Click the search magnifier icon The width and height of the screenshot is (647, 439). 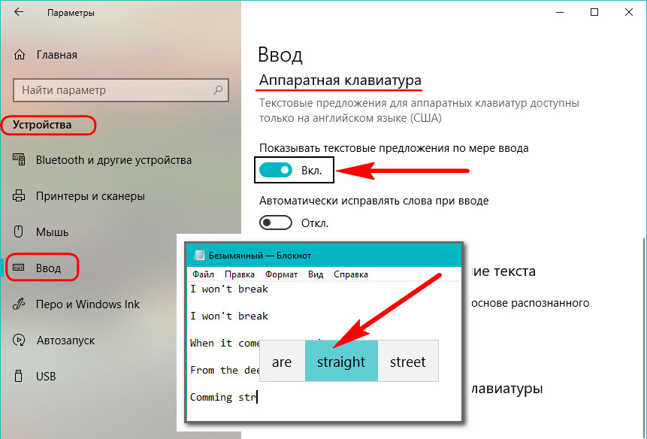click(218, 89)
